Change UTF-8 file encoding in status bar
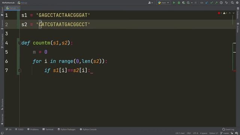Viewport: 240px width, 135px height. click(195, 133)
